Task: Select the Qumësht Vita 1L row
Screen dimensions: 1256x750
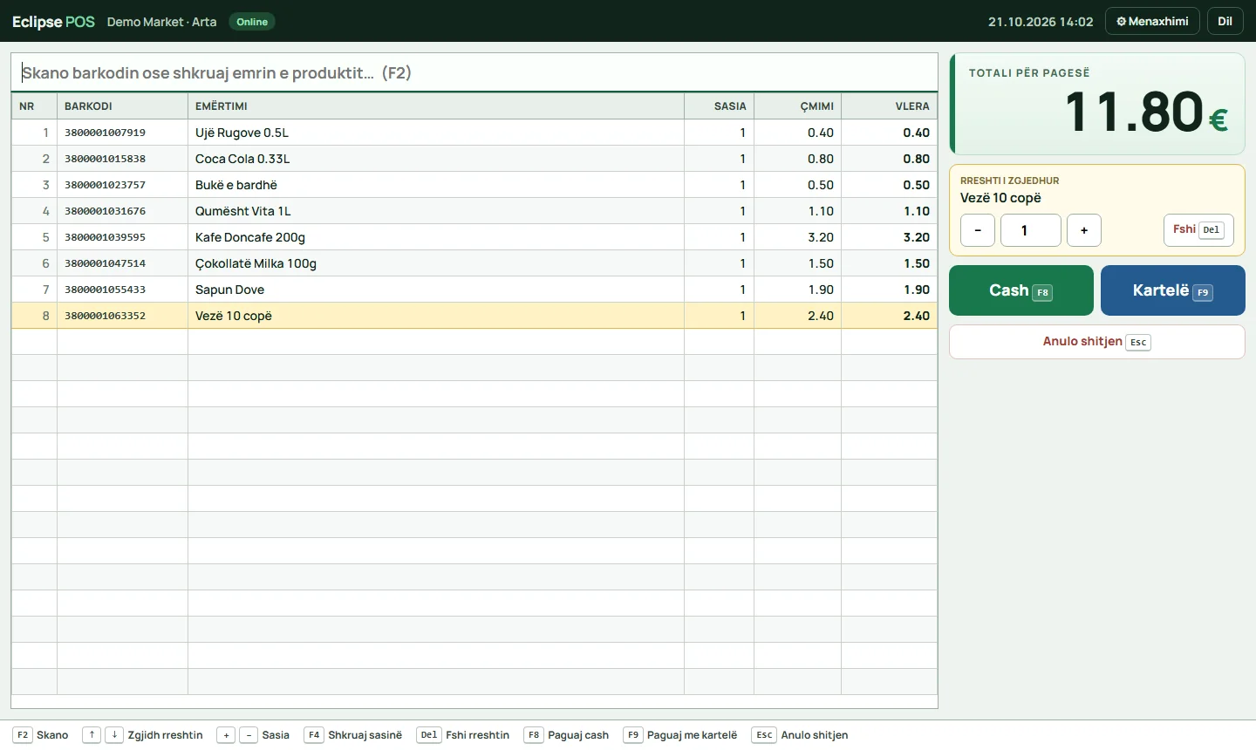Action: 474,211
